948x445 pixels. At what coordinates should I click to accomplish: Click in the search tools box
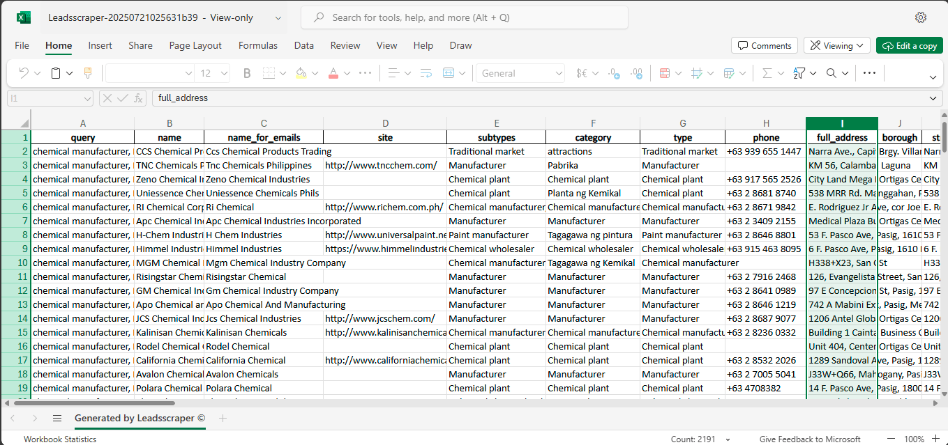(465, 17)
